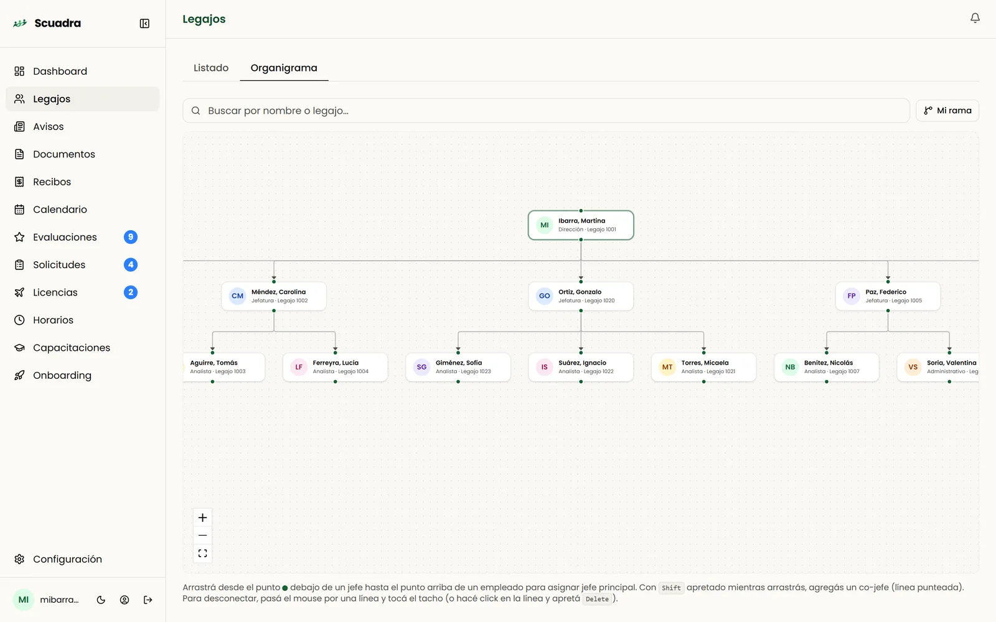Click Aguirre, Tomás employee card
The image size is (996, 622).
pos(224,367)
